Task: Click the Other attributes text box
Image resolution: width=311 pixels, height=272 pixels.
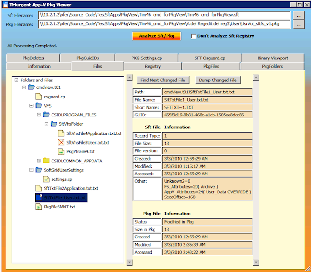Action: [x=207, y=189]
